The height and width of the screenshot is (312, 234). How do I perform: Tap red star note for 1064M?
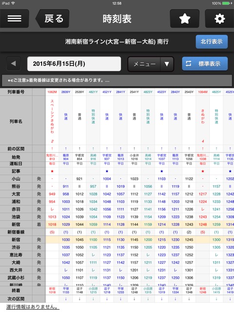[x=203, y=171]
